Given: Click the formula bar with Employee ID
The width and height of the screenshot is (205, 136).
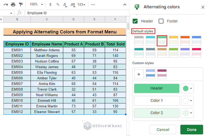Looking at the screenshot, I should coord(77,13).
